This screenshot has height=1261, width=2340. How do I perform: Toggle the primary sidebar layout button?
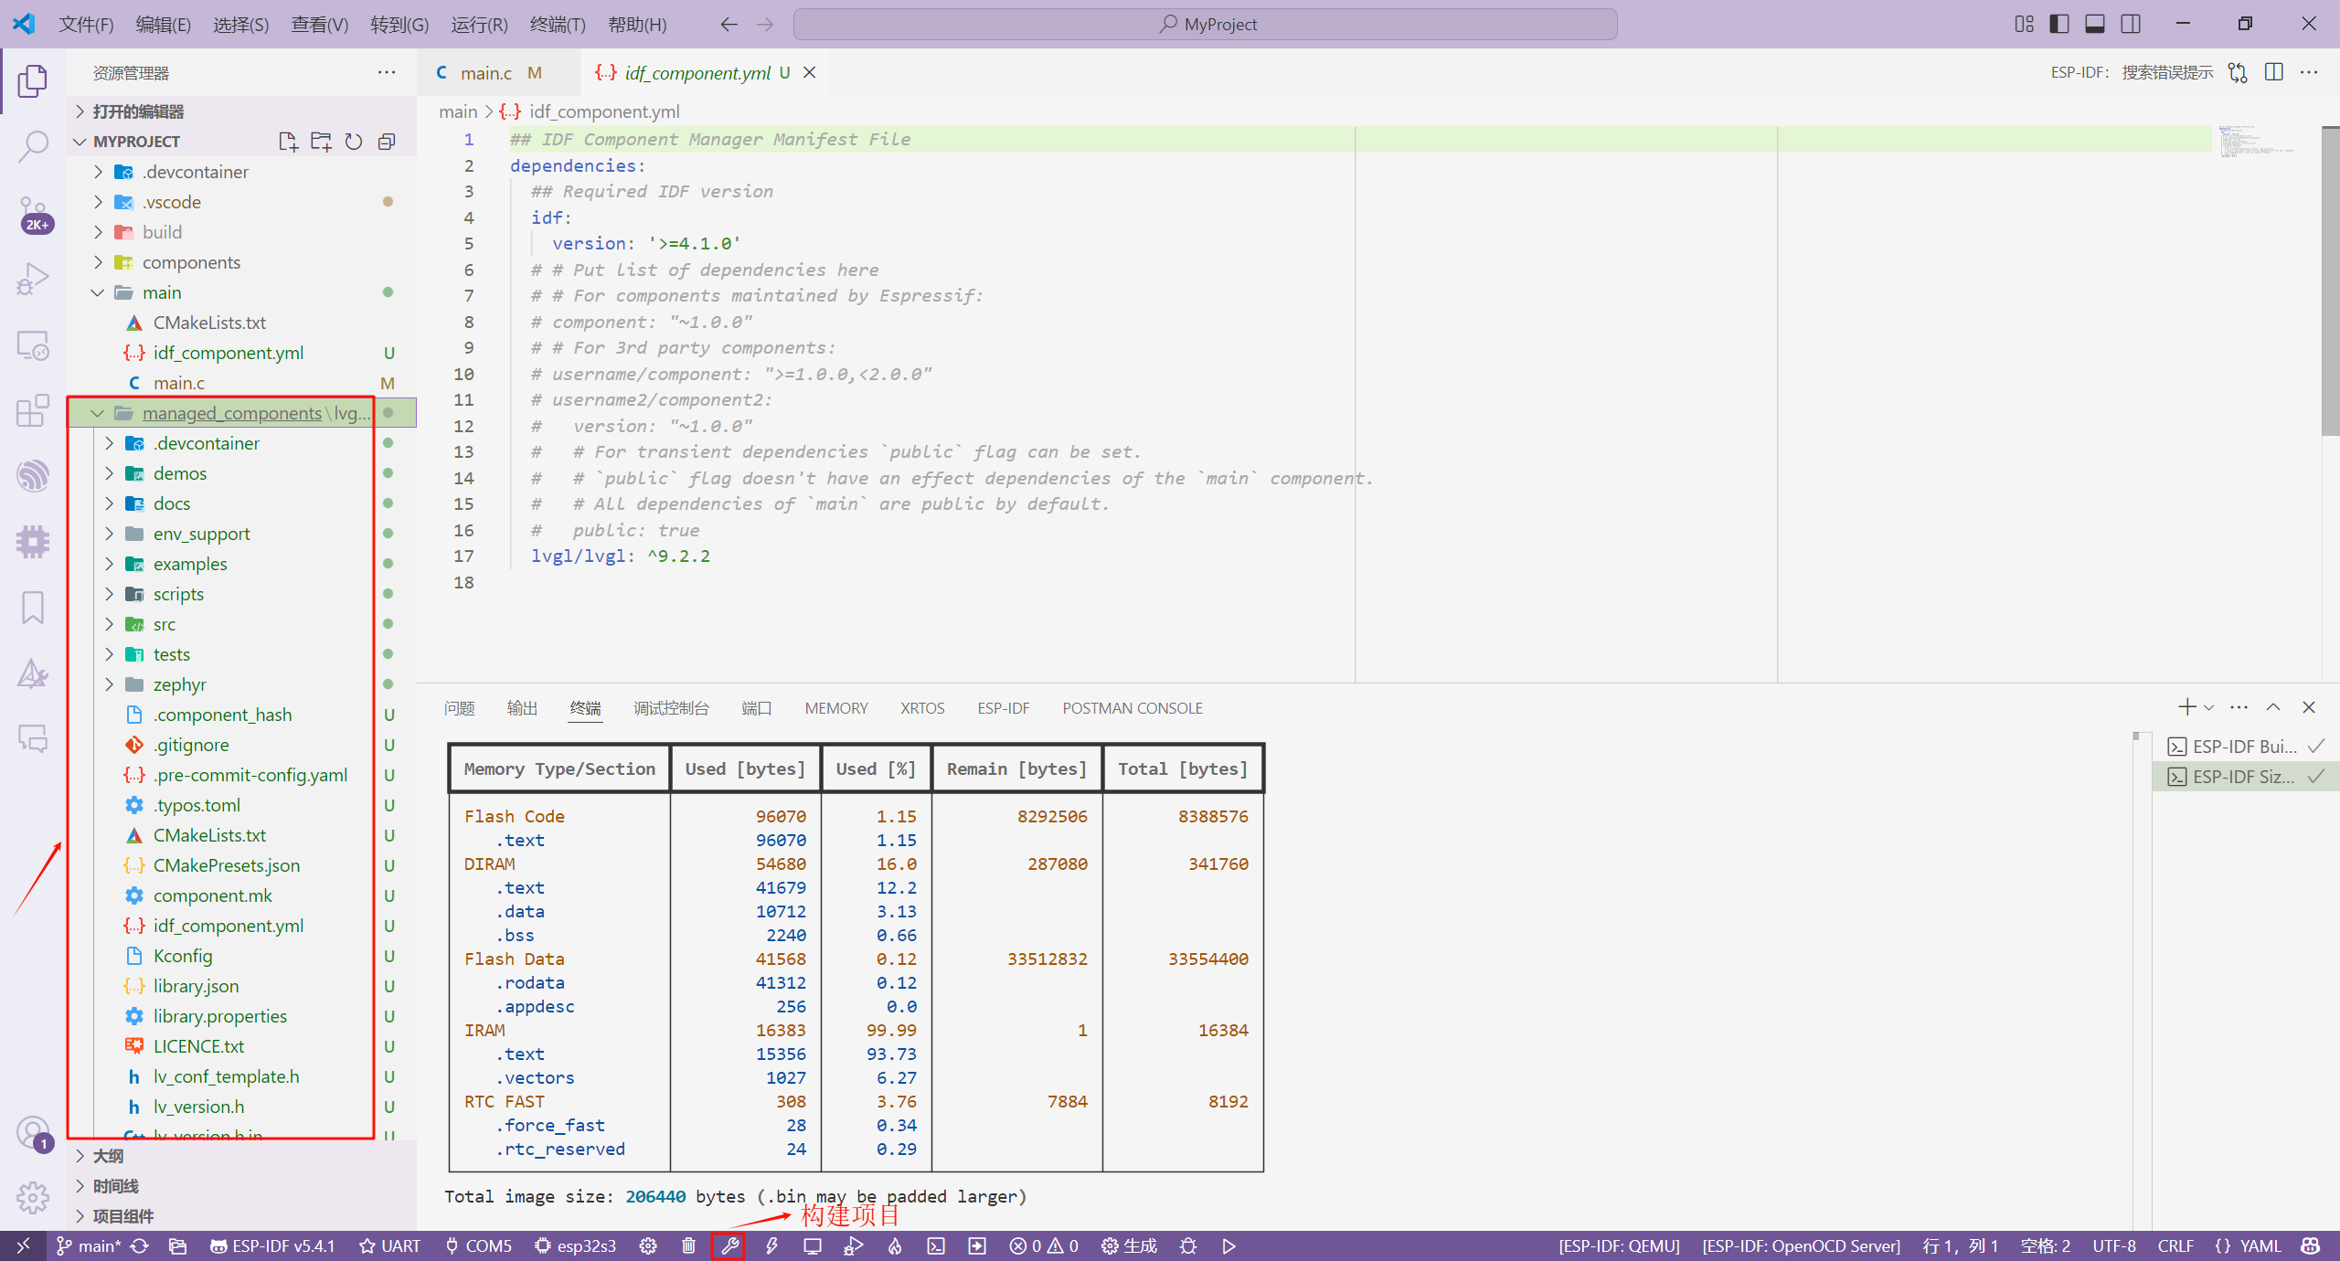[x=2059, y=24]
